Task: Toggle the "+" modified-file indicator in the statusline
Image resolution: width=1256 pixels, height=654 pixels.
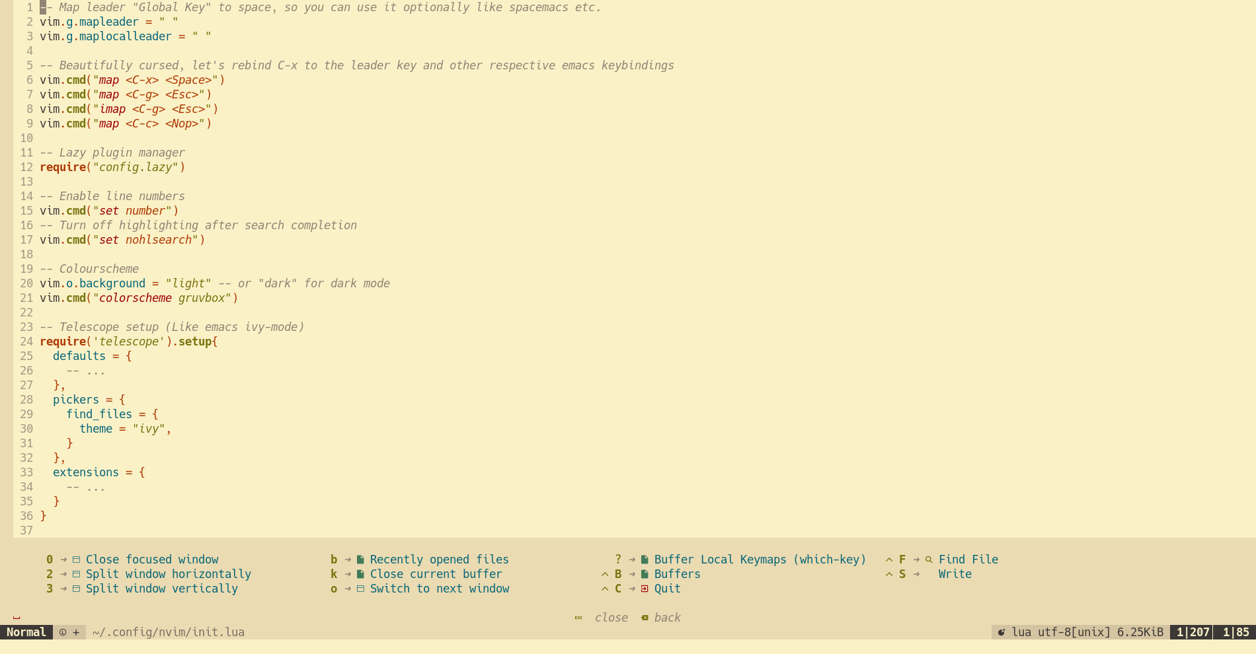Action: [x=75, y=632]
